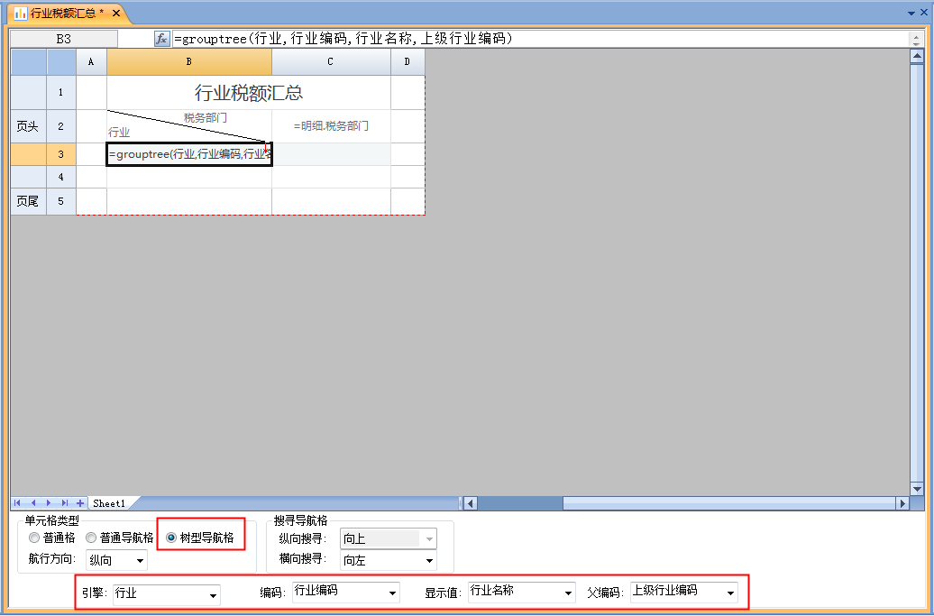Open the 父编码 dropdown list
Image resolution: width=934 pixels, height=616 pixels.
click(683, 592)
